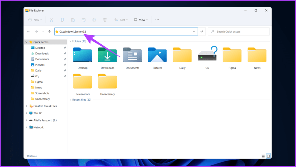Click the Rename icon in toolbar

coord(84,20)
